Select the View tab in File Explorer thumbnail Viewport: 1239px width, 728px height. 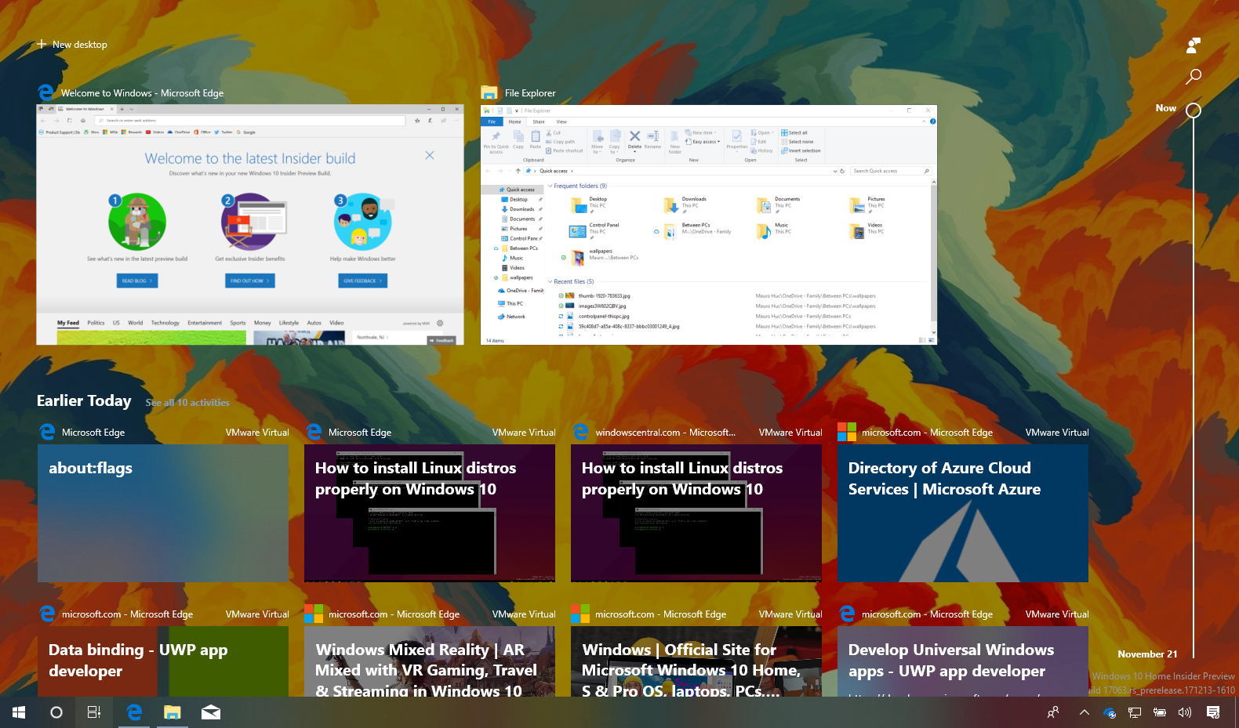pyautogui.click(x=561, y=121)
